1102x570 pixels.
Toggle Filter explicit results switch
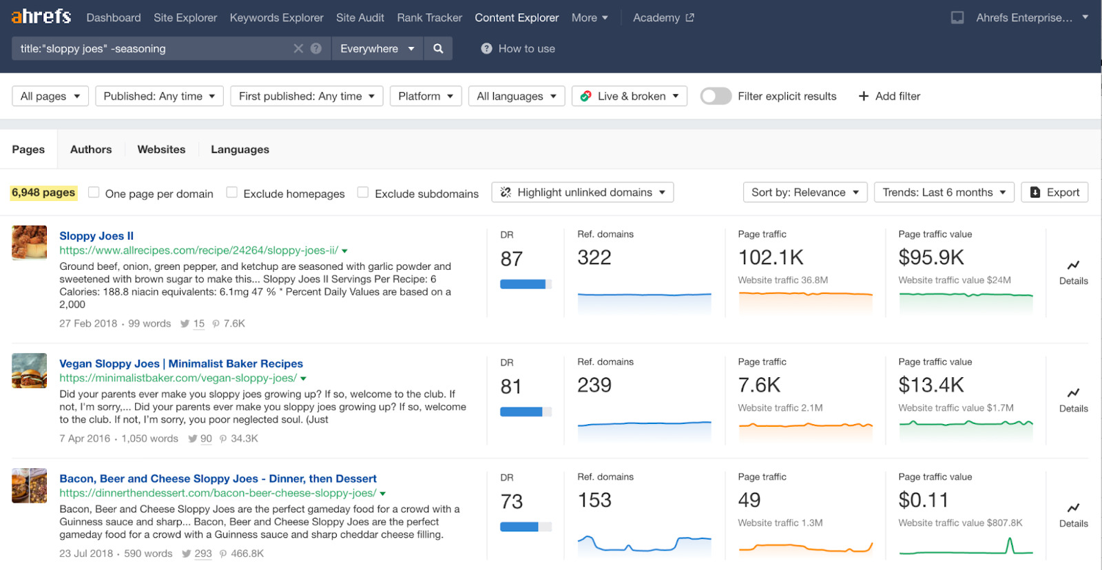(x=716, y=96)
